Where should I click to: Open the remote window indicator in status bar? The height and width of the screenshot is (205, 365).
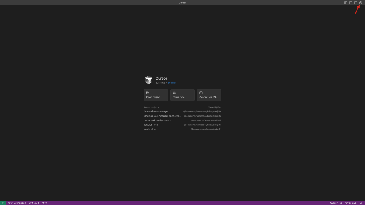click(3, 203)
